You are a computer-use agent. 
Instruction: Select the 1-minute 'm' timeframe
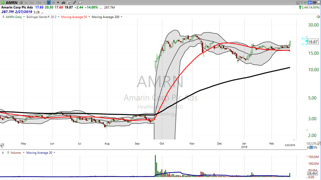pos(26,3)
